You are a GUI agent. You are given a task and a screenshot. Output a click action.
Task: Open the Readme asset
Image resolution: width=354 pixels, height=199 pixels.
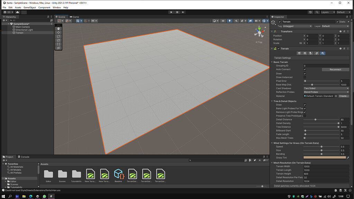(x=118, y=175)
